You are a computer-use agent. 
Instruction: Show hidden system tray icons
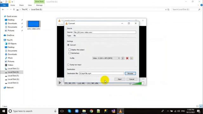point(168,111)
